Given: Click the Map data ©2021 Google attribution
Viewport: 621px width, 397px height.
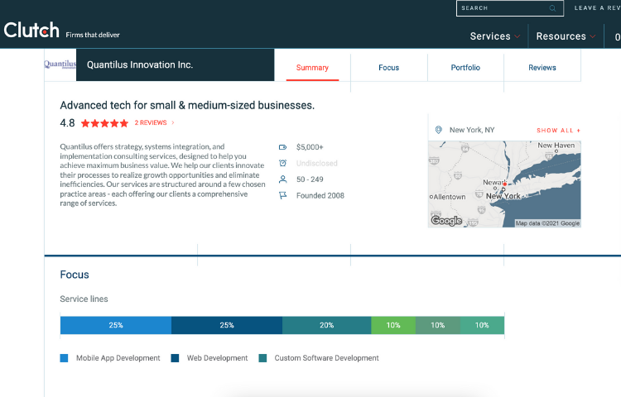Looking at the screenshot, I should coord(547,223).
